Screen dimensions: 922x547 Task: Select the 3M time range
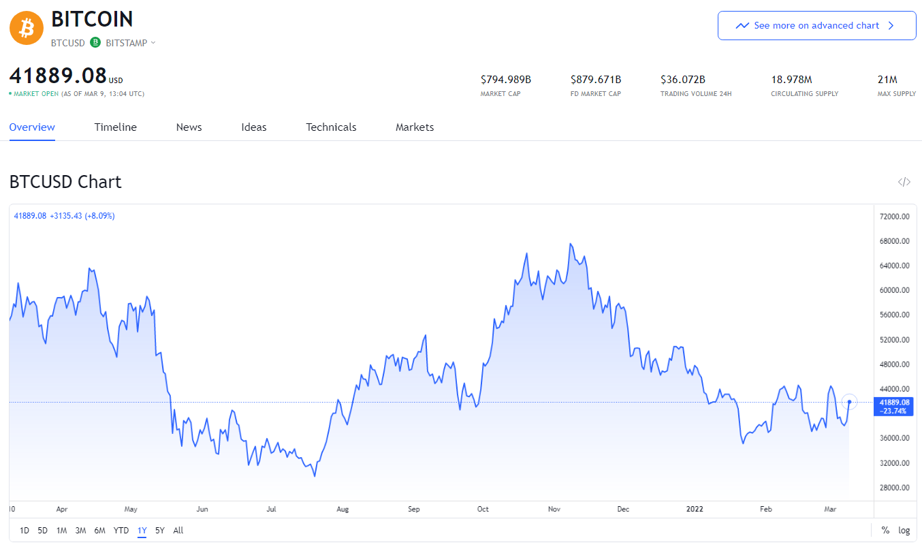click(80, 531)
